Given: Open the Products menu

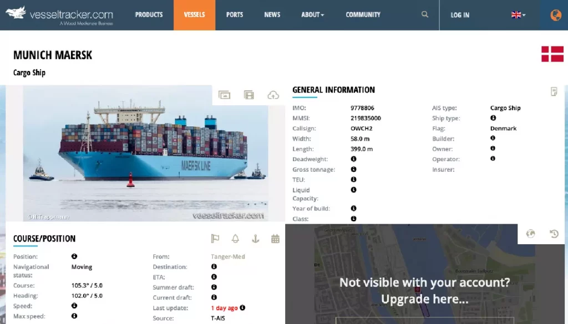Looking at the screenshot, I should pos(149,15).
